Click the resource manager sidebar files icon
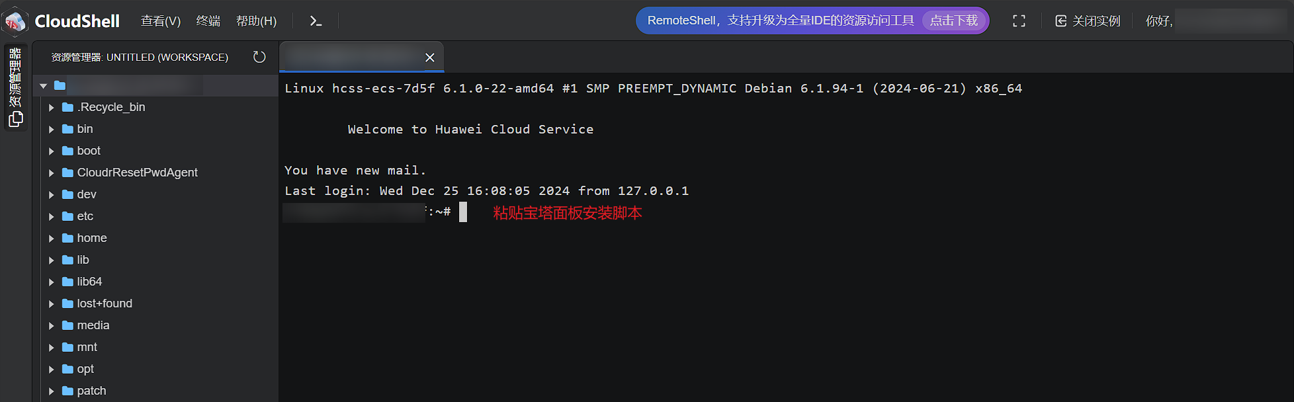Screen dimensions: 1294x402 [16, 119]
